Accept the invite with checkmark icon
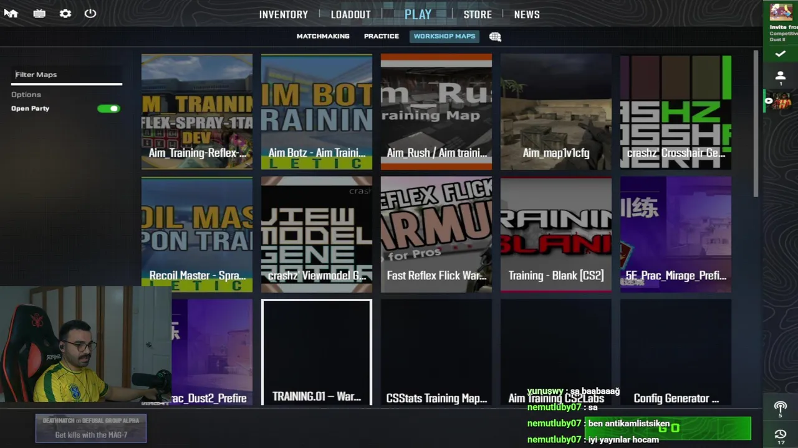The image size is (798, 448). tap(780, 54)
